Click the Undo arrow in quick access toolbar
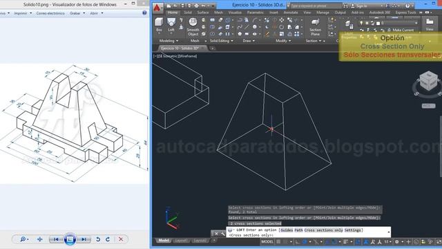This screenshot has width=442, height=249. coord(203,6)
